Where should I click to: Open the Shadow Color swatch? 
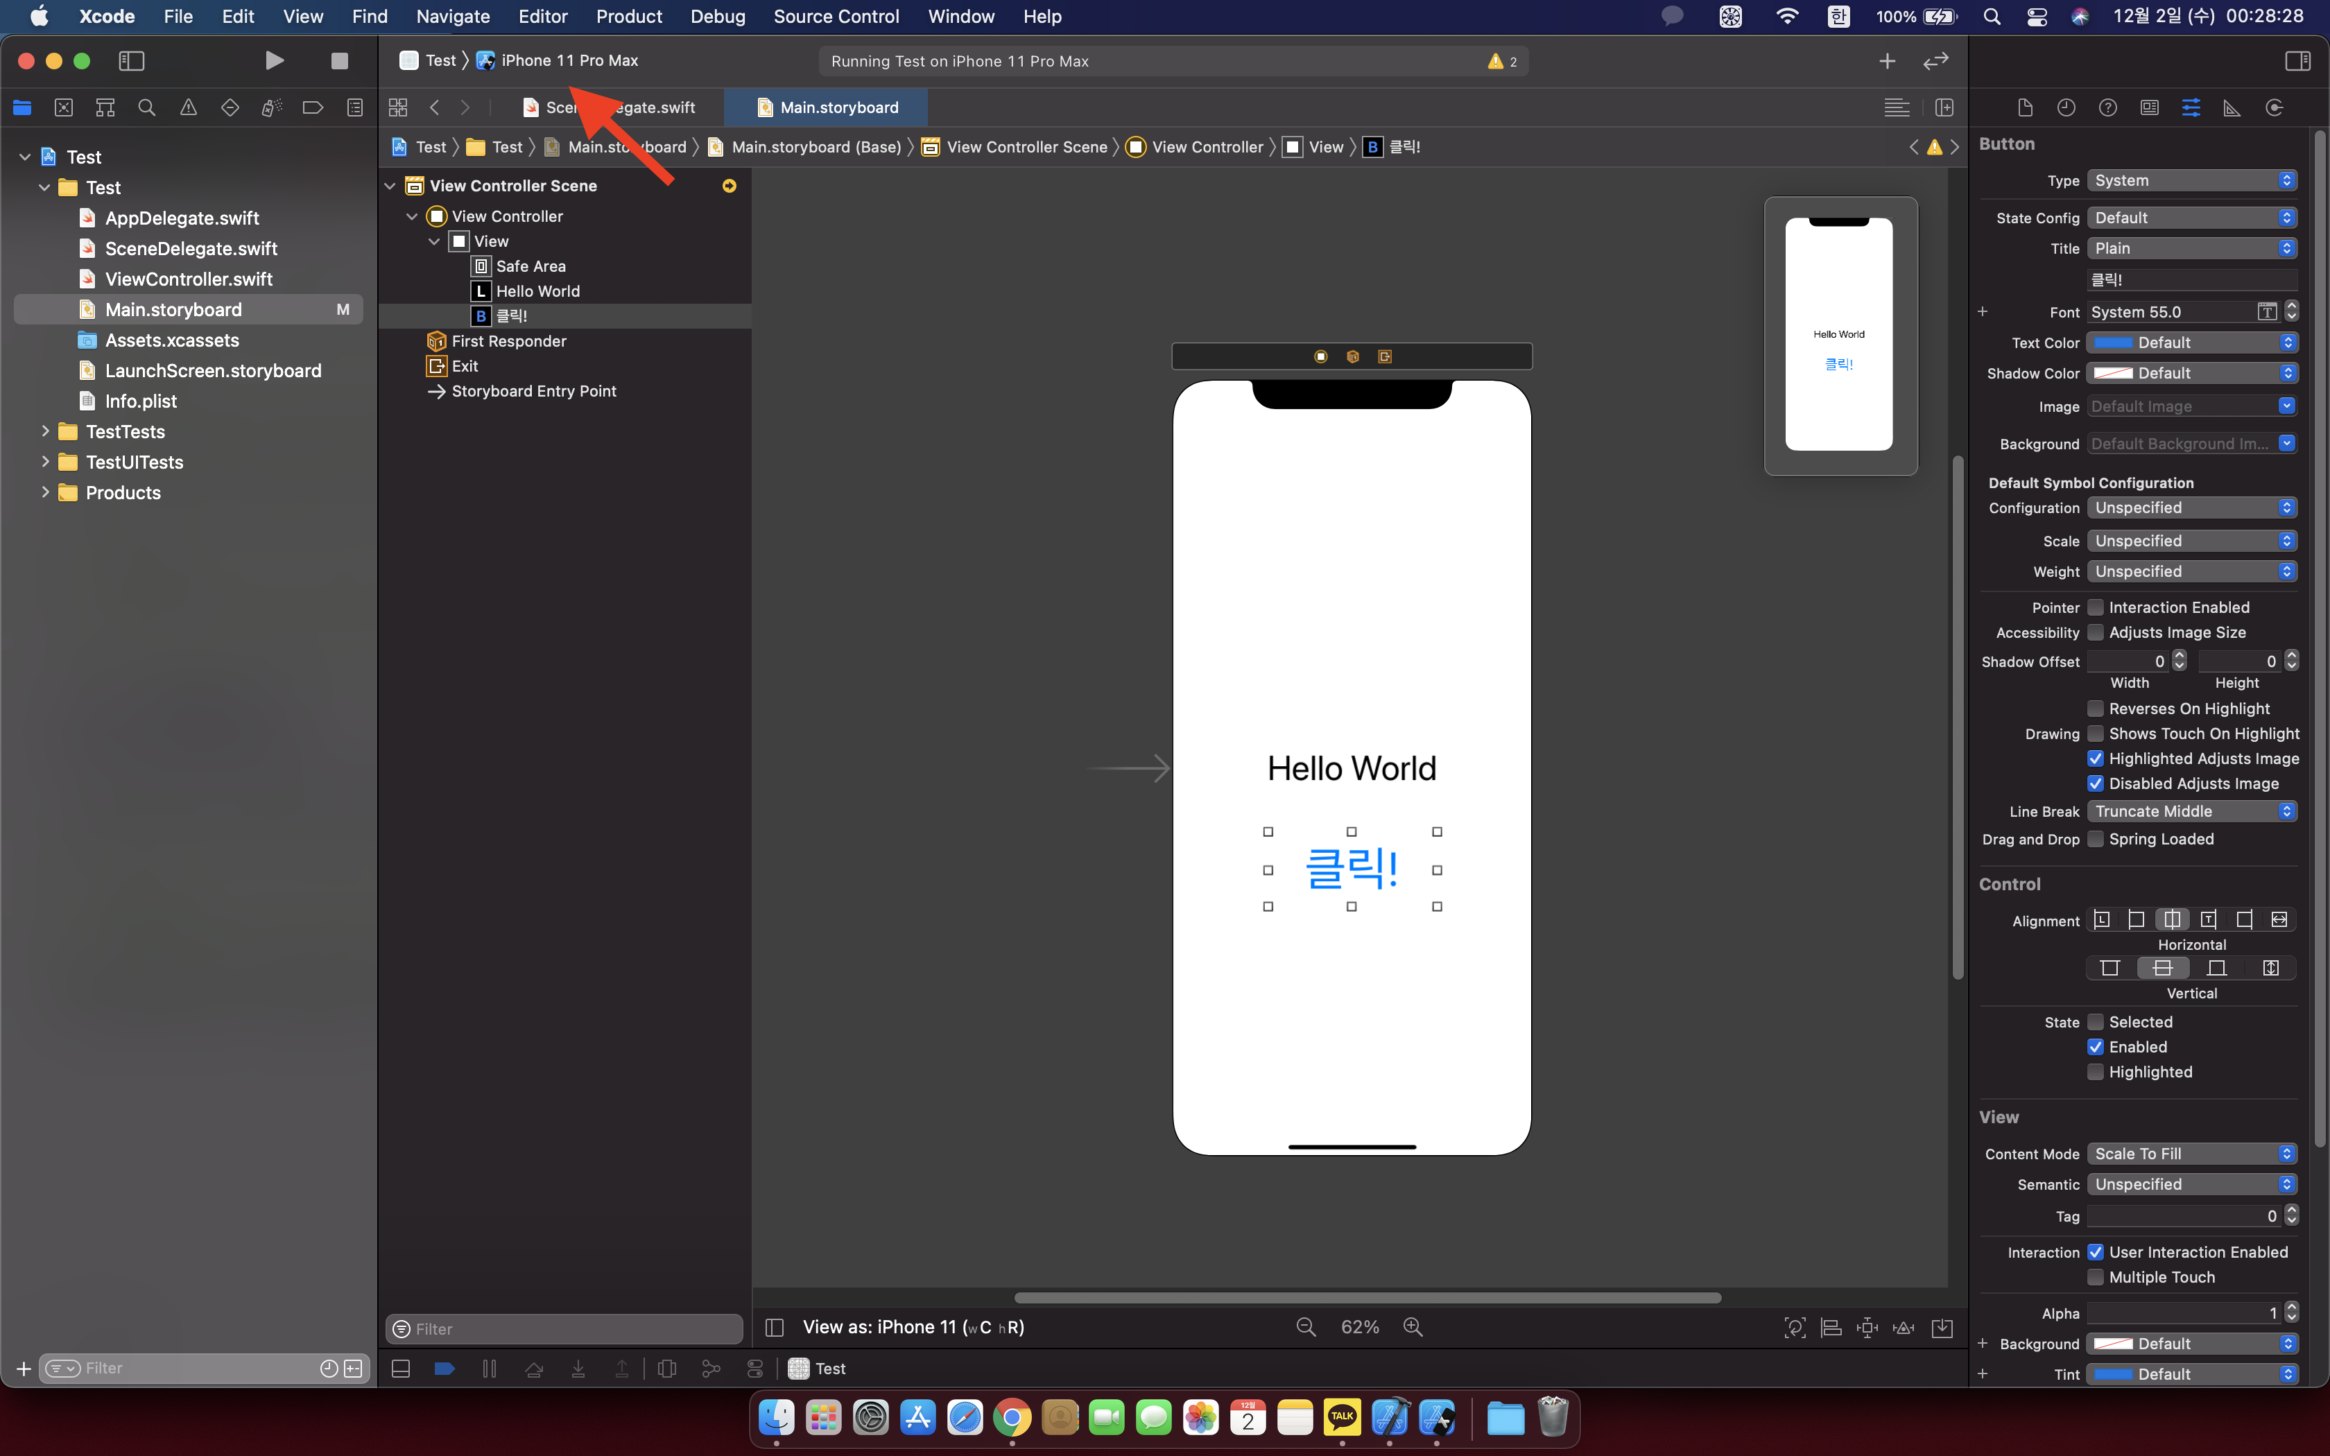click(x=2114, y=374)
